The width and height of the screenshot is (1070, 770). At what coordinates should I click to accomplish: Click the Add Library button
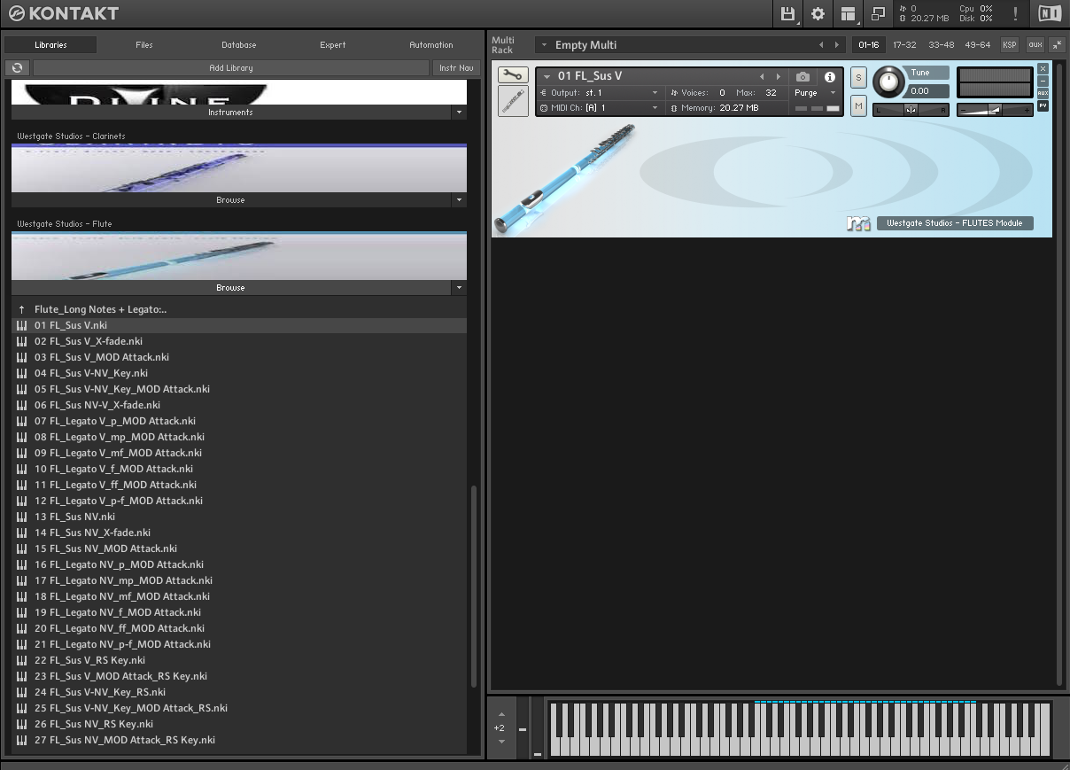click(231, 68)
